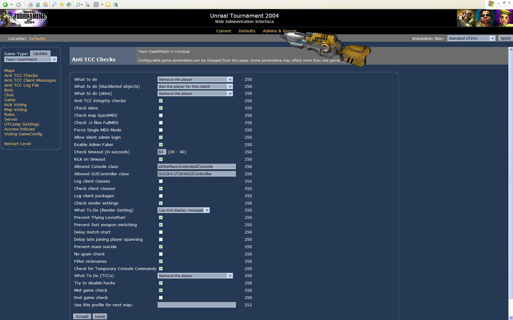This screenshot has width=513, height=320.
Task: Open 'What To Do (TCCs)' dropdown
Action: (x=195, y=276)
